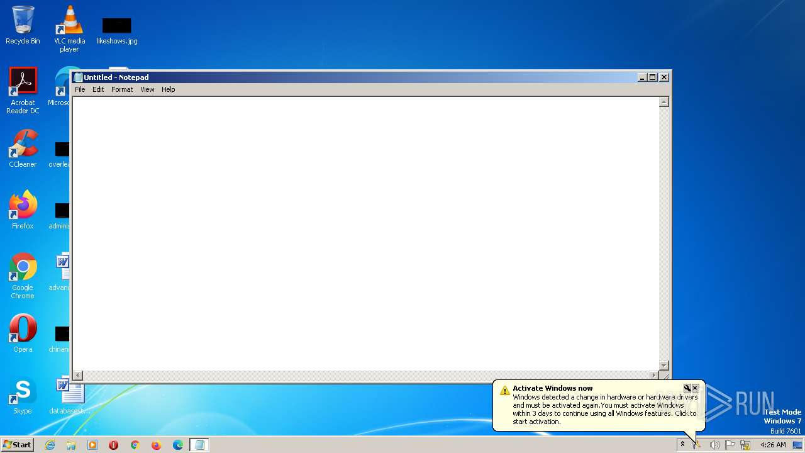This screenshot has width=805, height=453.
Task: Select the Google Chrome desktop shortcut
Action: pos(23,276)
